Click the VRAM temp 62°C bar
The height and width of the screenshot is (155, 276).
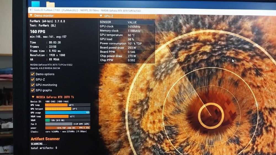[68, 116]
